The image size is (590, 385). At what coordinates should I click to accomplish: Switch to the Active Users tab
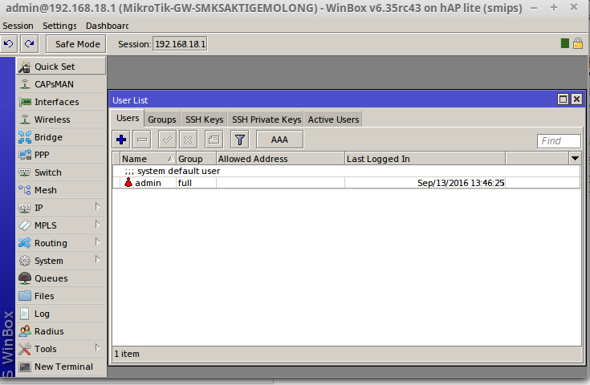(x=333, y=120)
